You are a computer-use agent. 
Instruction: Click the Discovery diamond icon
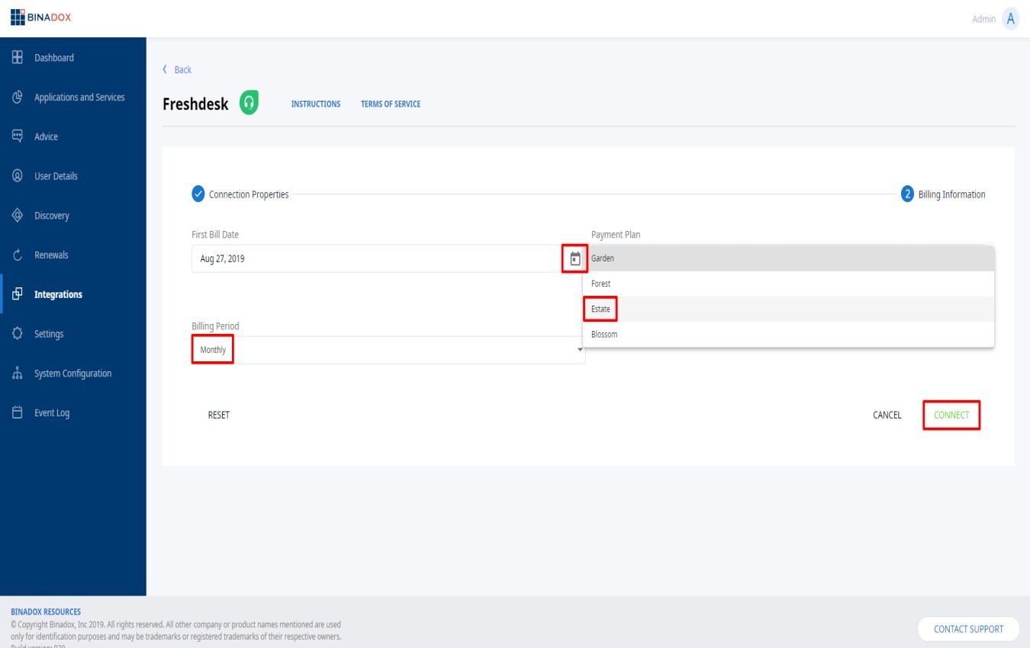[x=17, y=216]
